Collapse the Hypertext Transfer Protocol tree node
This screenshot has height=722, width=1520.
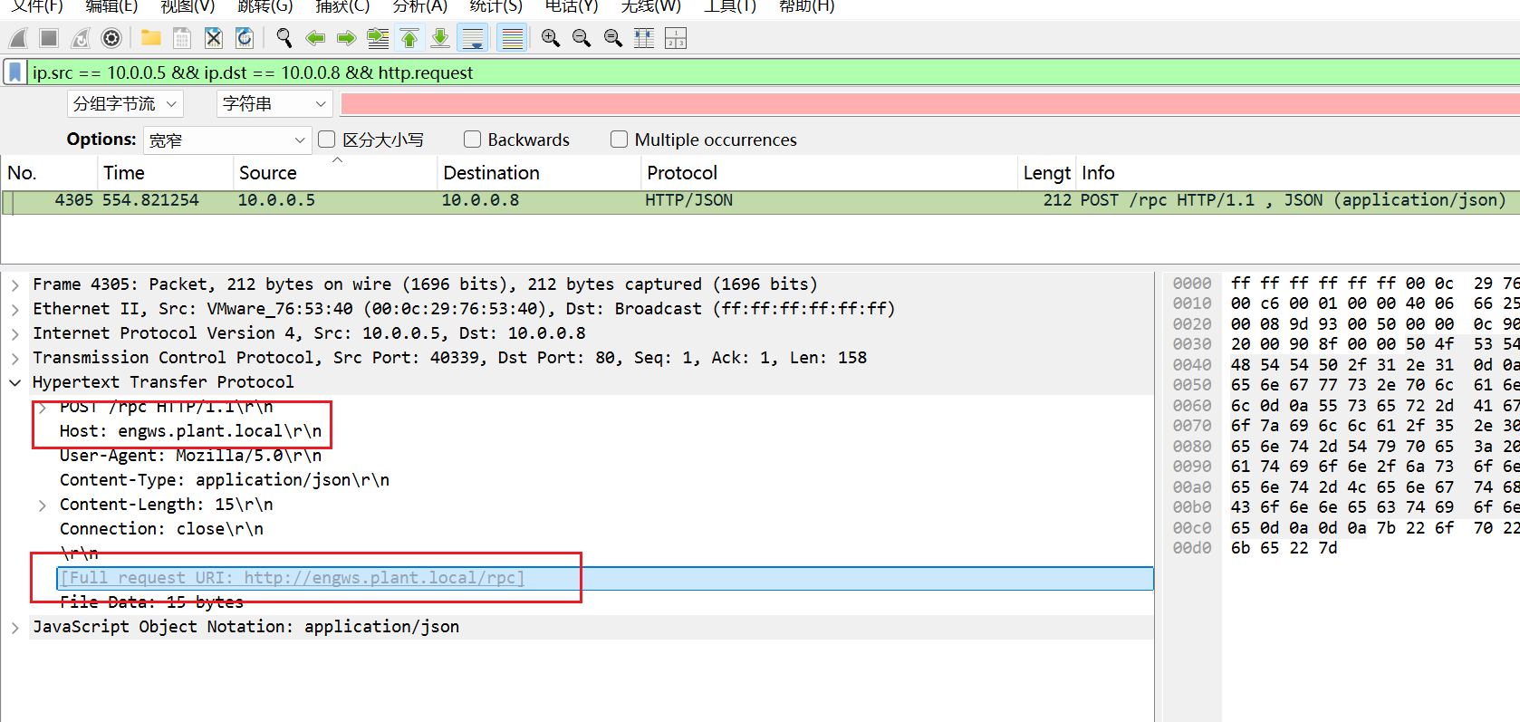click(x=15, y=382)
